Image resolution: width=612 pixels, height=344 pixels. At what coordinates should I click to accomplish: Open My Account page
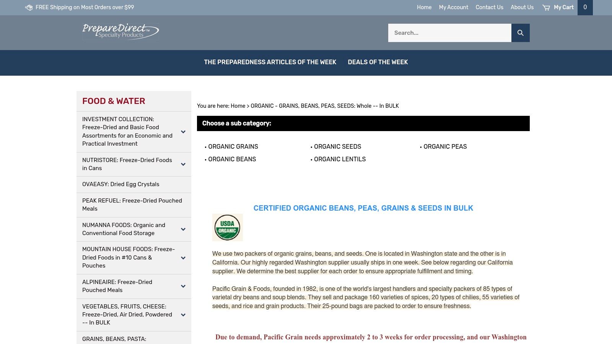pyautogui.click(x=454, y=7)
